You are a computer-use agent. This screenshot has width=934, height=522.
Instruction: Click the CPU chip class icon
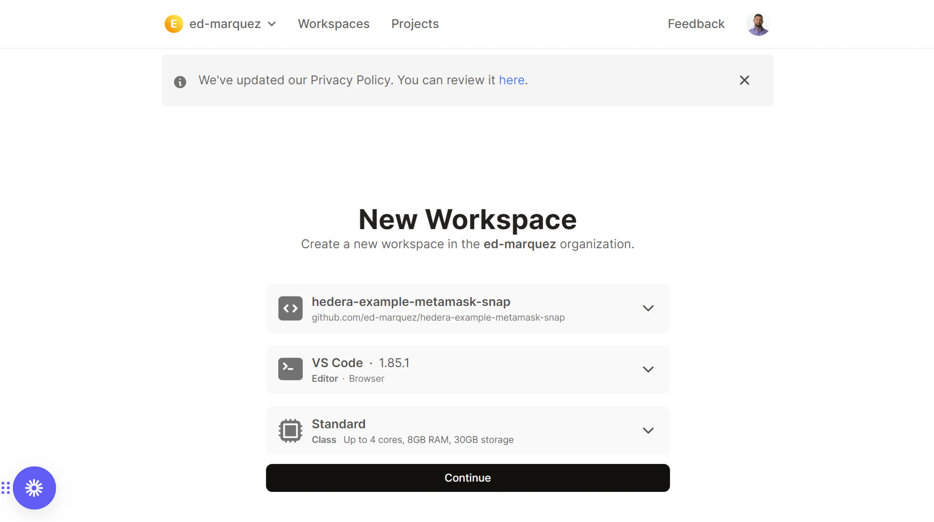[290, 430]
